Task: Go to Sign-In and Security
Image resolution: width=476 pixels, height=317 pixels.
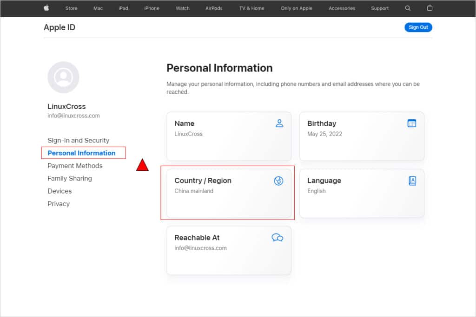Action: click(78, 140)
